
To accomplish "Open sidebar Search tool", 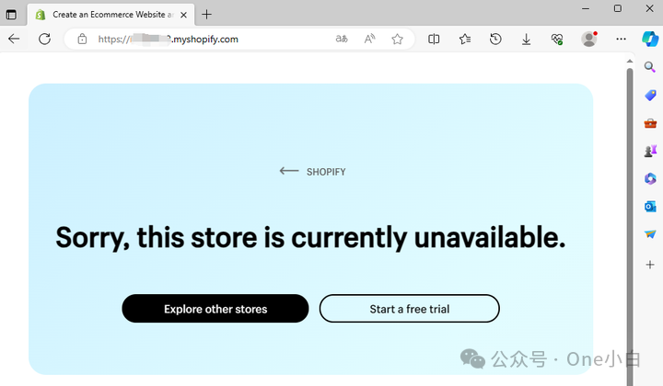I will (650, 67).
